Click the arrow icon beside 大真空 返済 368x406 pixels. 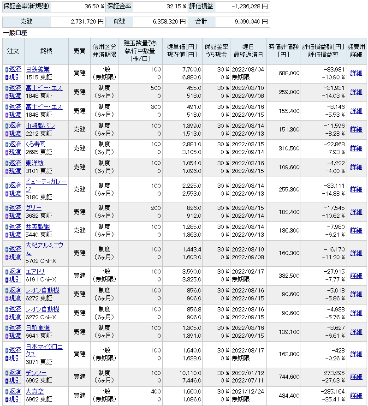coord(6,392)
